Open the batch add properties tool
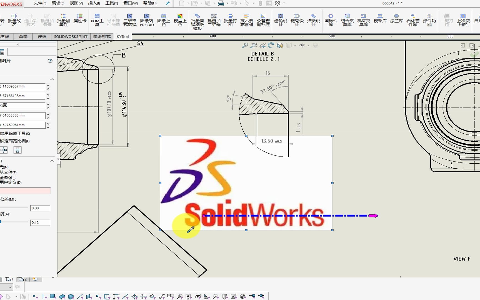 [x=63, y=20]
